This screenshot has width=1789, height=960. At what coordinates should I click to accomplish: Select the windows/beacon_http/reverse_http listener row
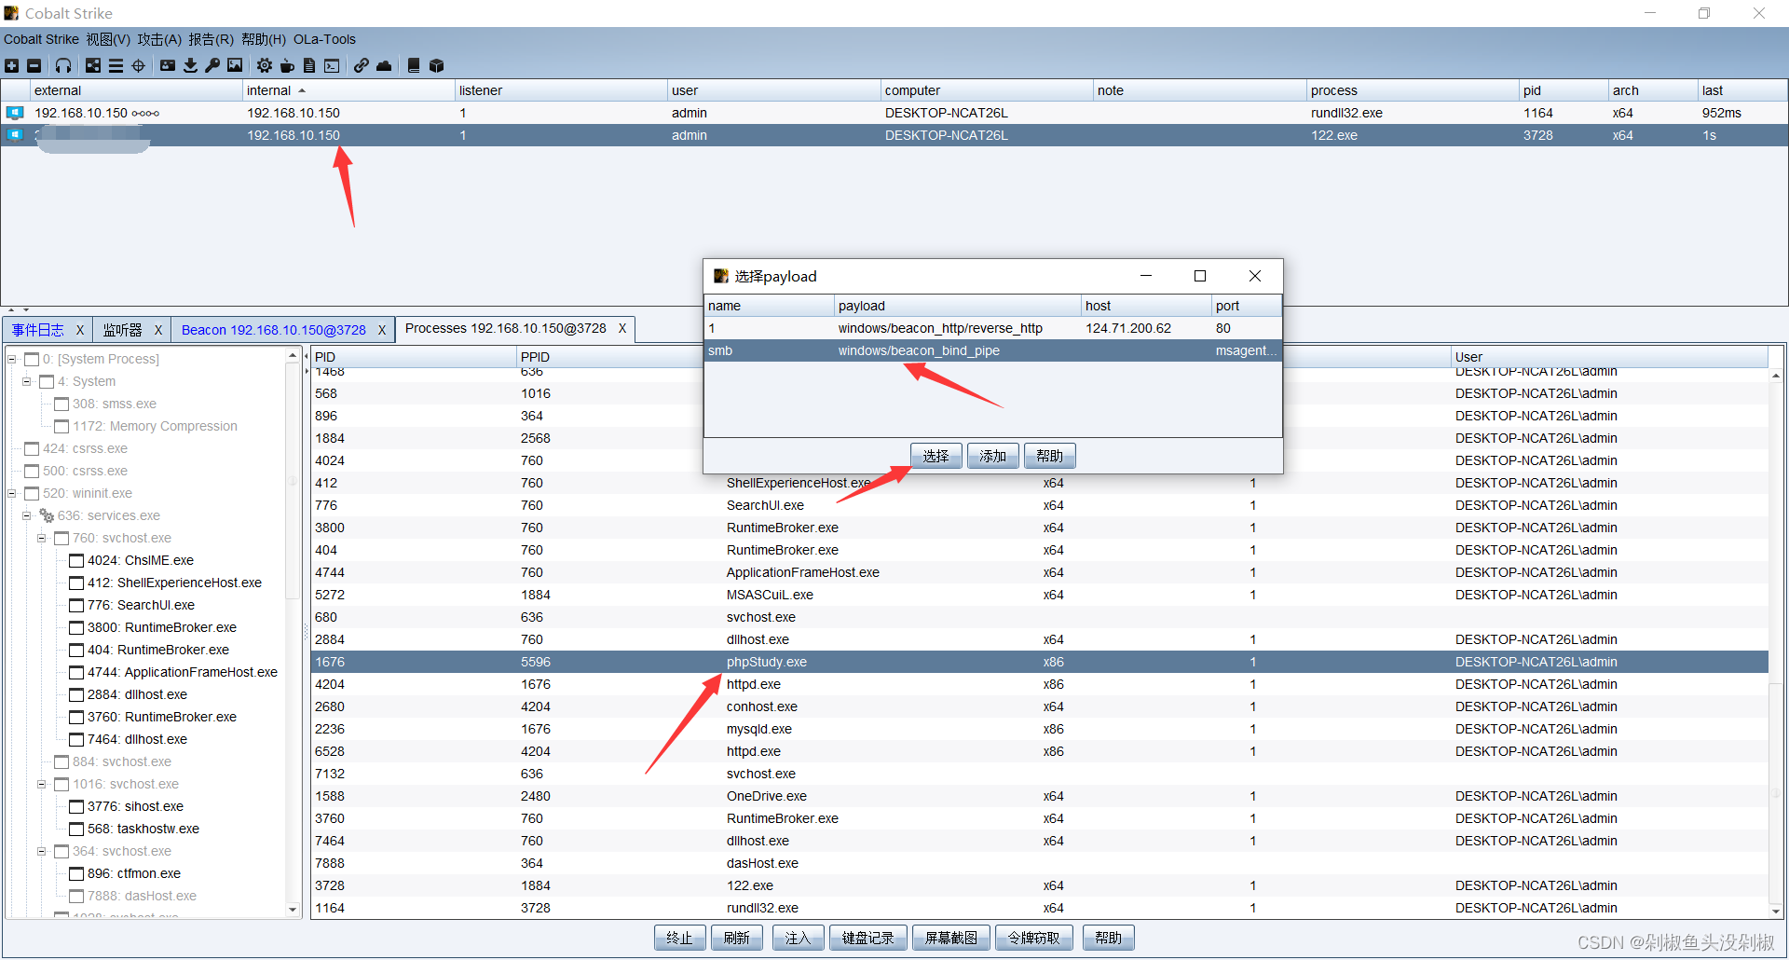pyautogui.click(x=993, y=328)
